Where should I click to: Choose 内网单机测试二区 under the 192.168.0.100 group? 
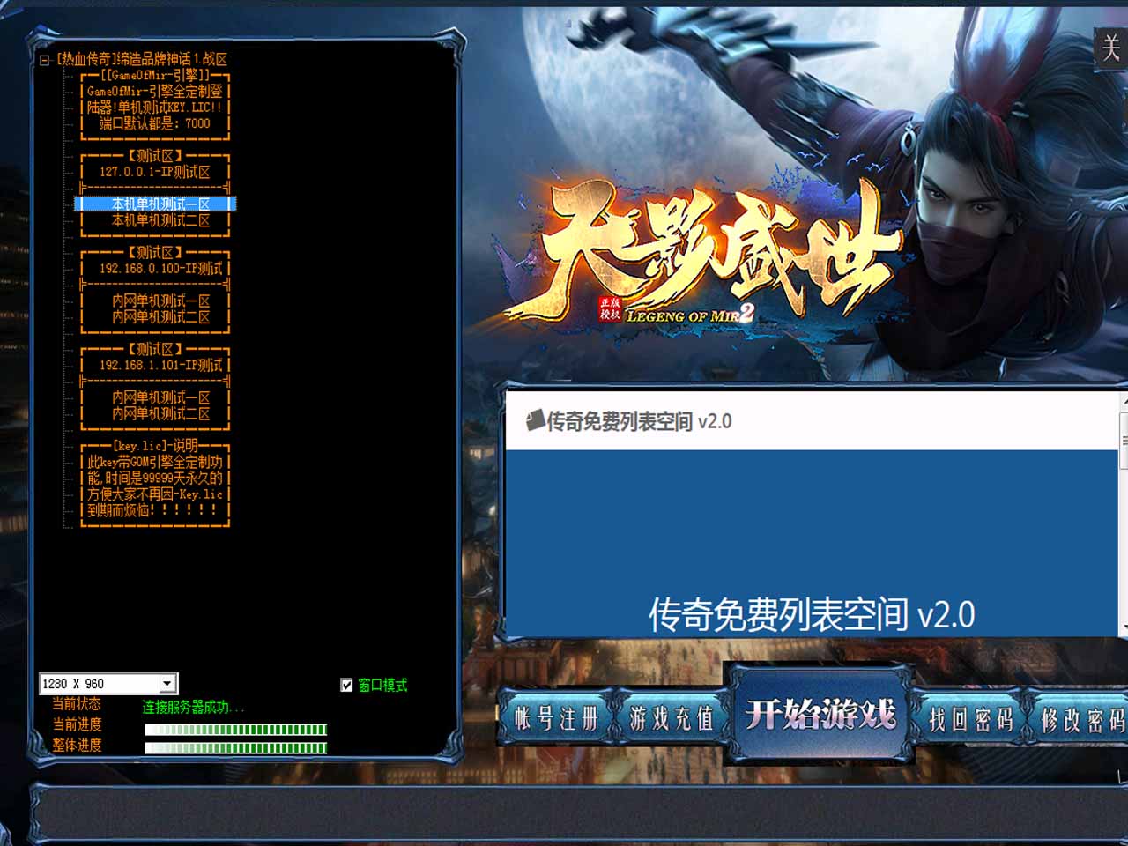155,316
